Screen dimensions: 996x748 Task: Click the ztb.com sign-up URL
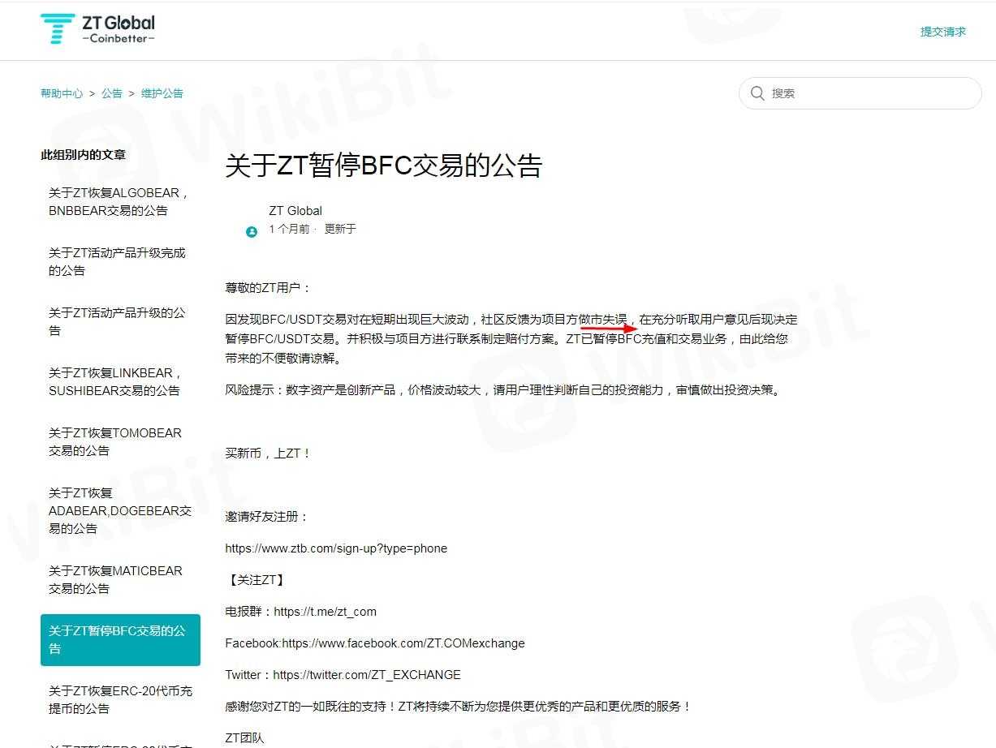[x=336, y=548]
